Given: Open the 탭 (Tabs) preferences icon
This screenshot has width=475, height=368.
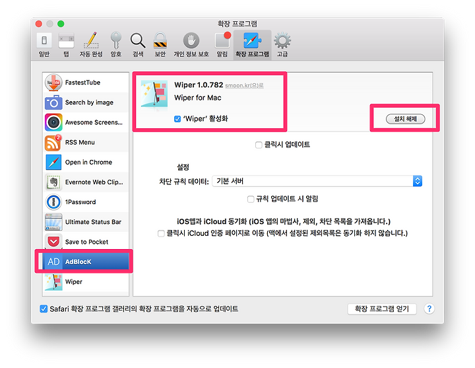Looking at the screenshot, I should [67, 40].
